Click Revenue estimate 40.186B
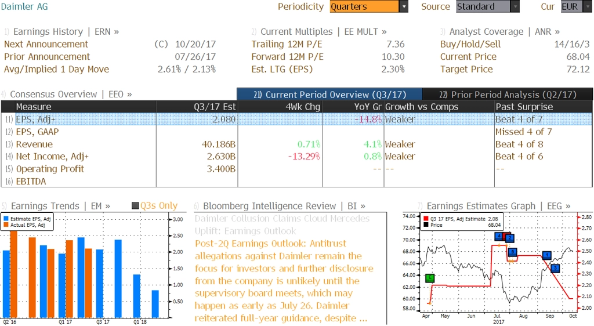The height and width of the screenshot is (326, 594). click(x=219, y=144)
